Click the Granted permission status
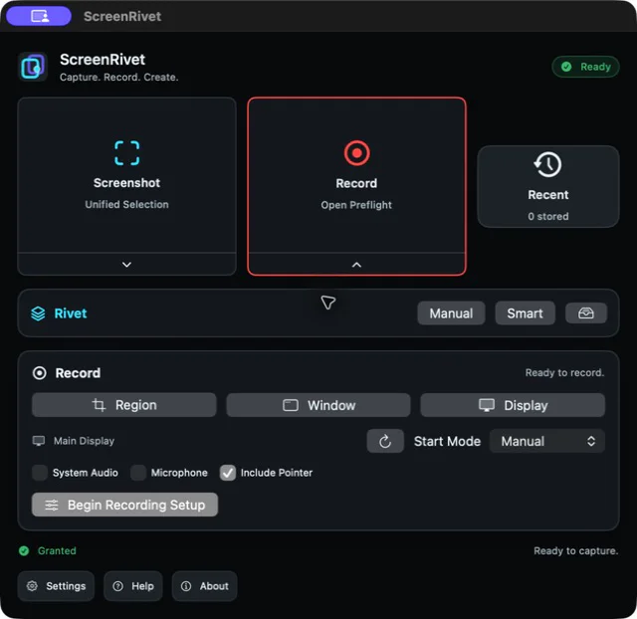Viewport: 637px width, 619px height. point(48,550)
